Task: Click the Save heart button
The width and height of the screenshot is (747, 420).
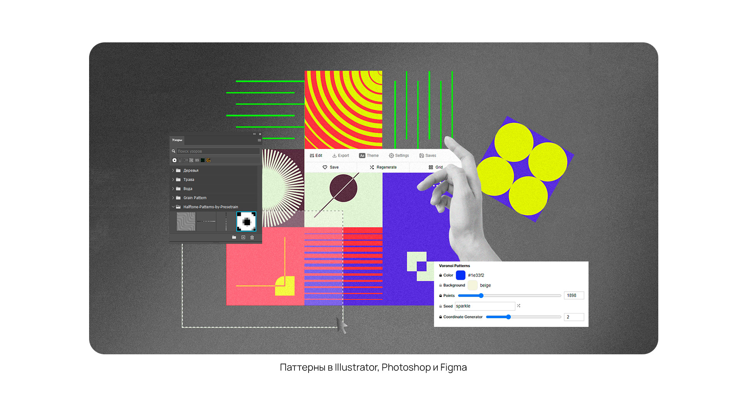Action: tap(330, 167)
